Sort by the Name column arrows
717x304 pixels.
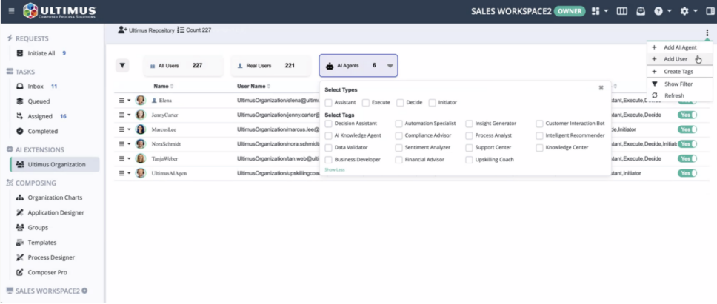[x=172, y=87]
